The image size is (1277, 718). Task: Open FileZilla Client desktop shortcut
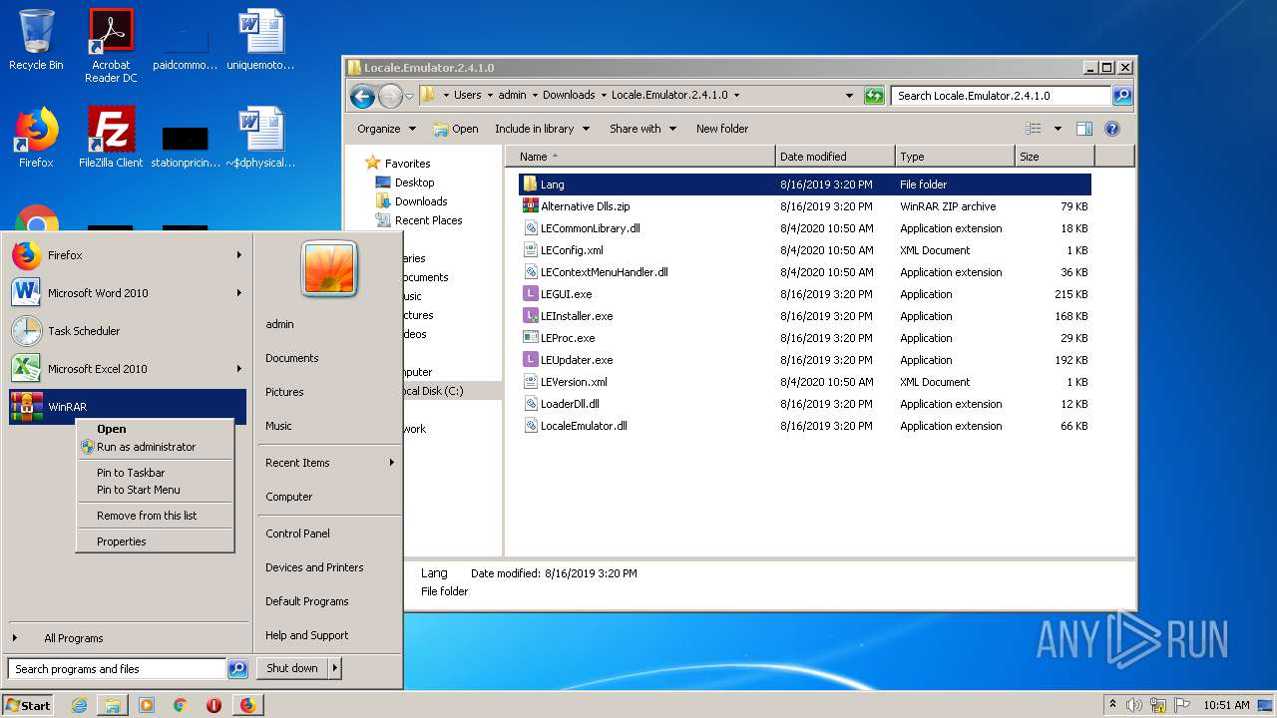111,138
